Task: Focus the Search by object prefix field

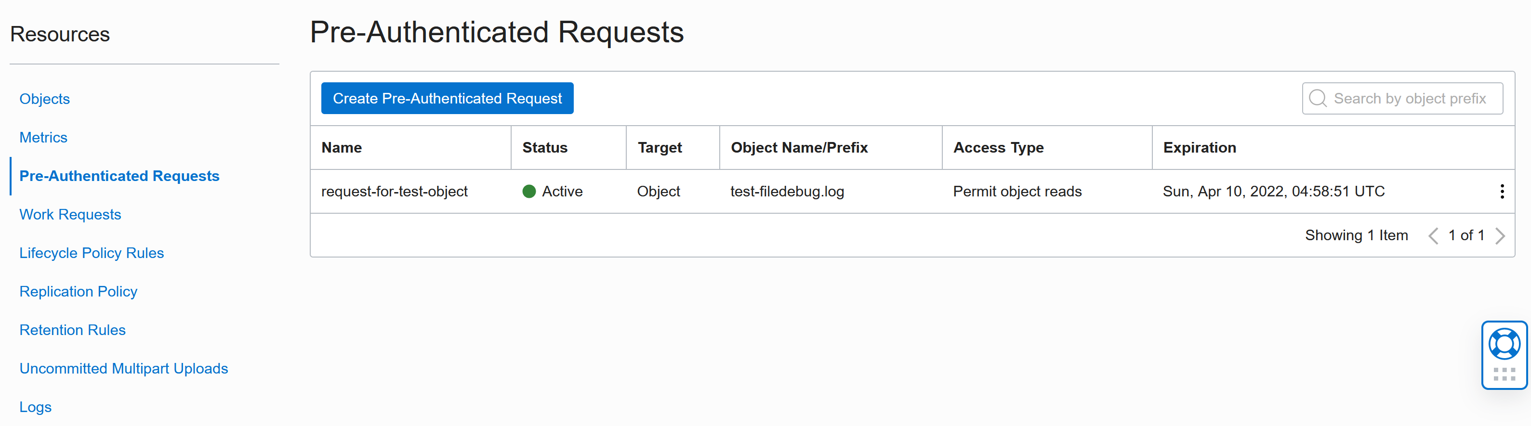Action: pyautogui.click(x=1402, y=98)
